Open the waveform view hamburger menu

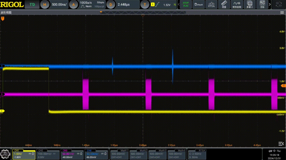[282, 12]
